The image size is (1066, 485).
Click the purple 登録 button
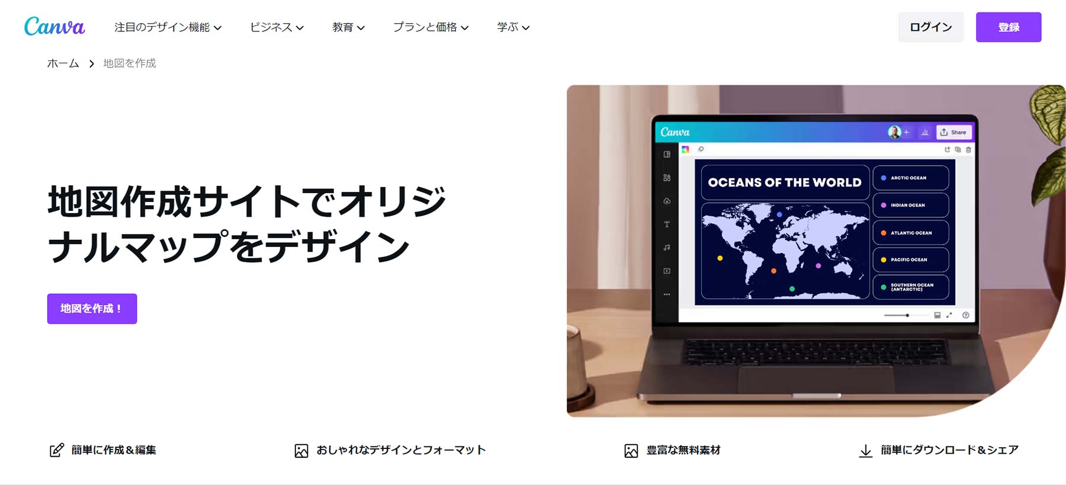tap(1009, 27)
